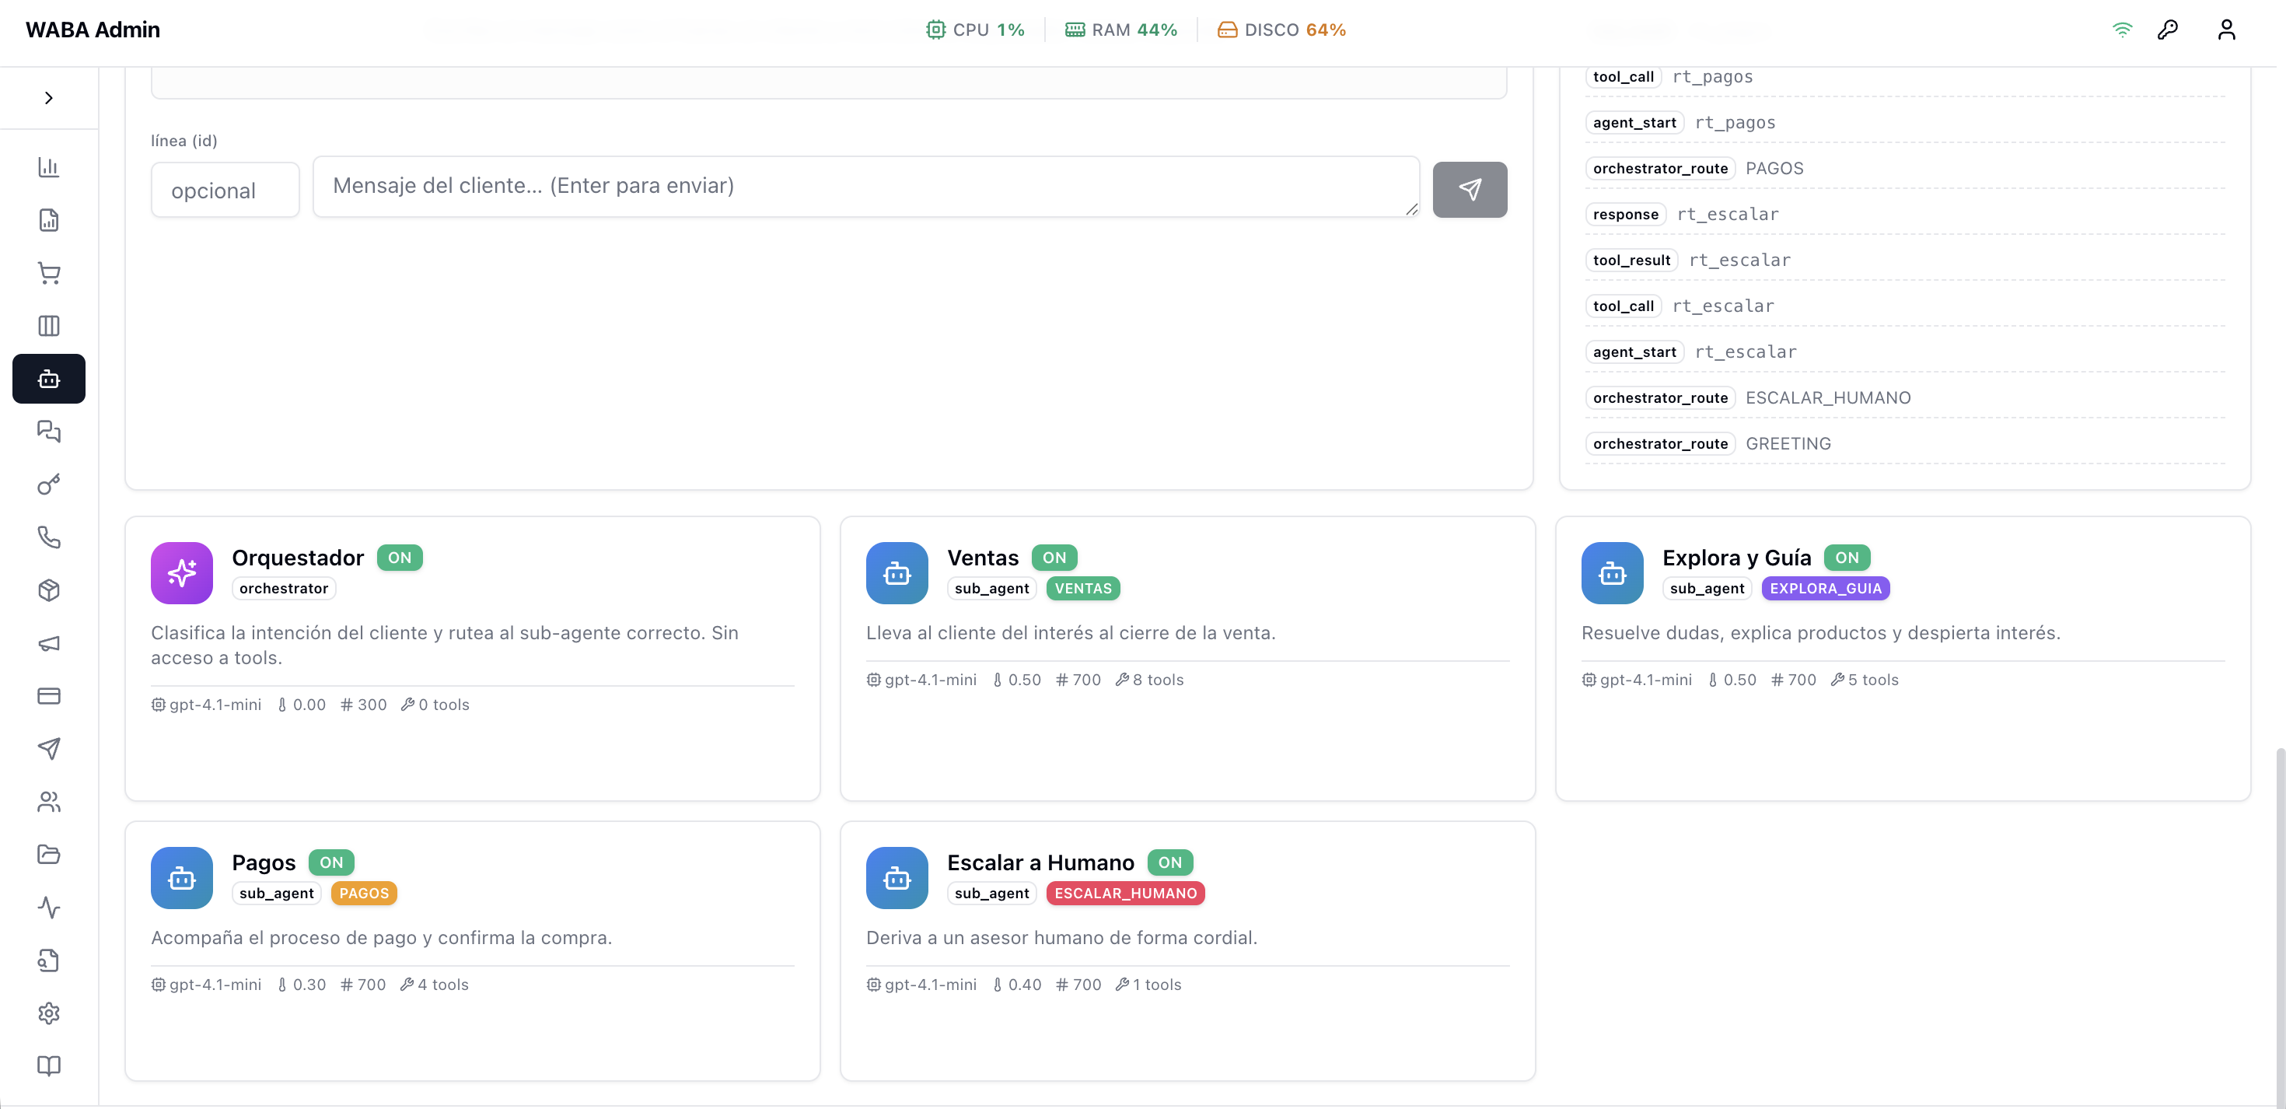Toggle the Ventas ON badge
This screenshot has width=2286, height=1109.
coord(1054,558)
